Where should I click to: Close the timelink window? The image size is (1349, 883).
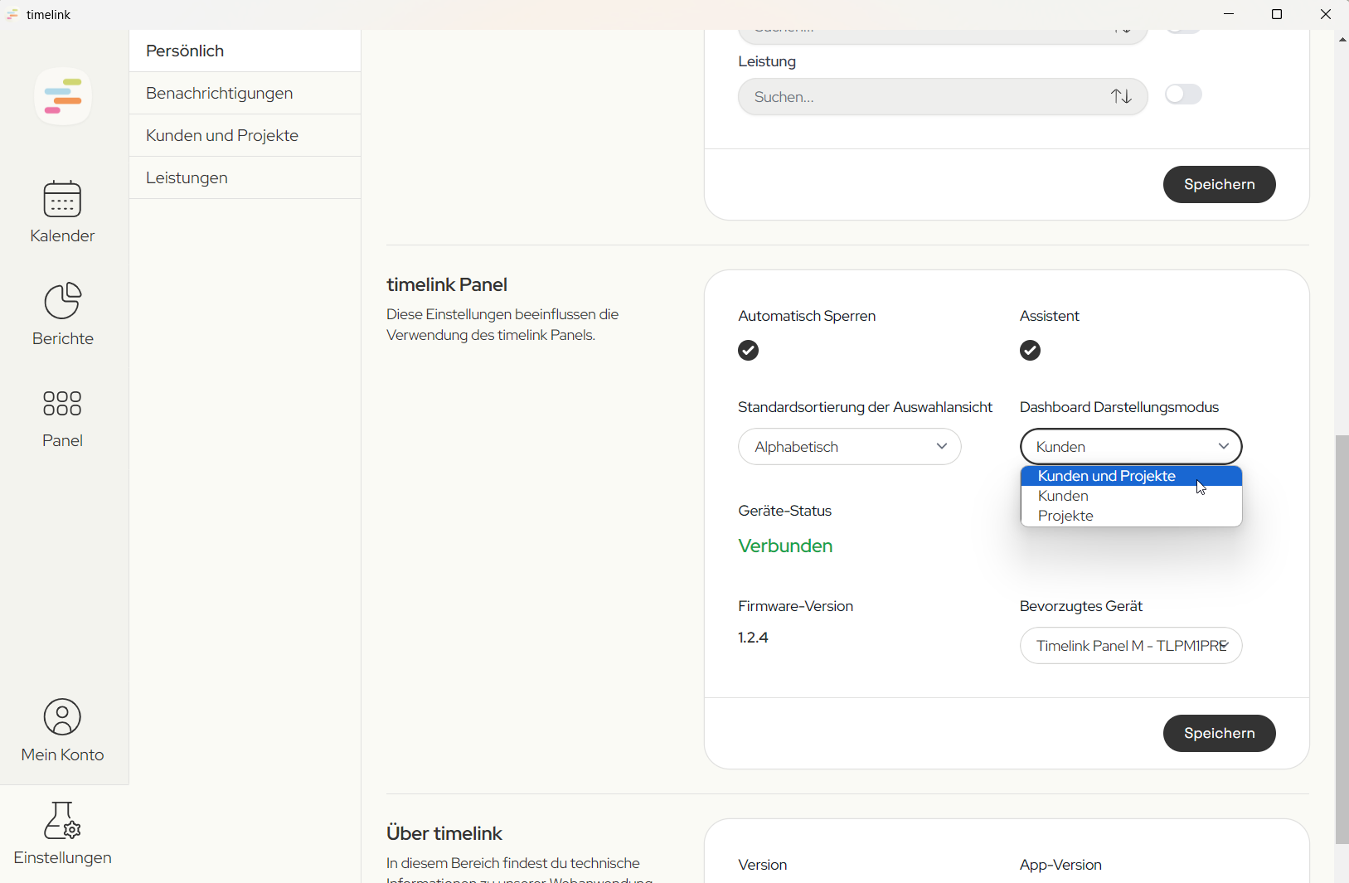coord(1325,15)
